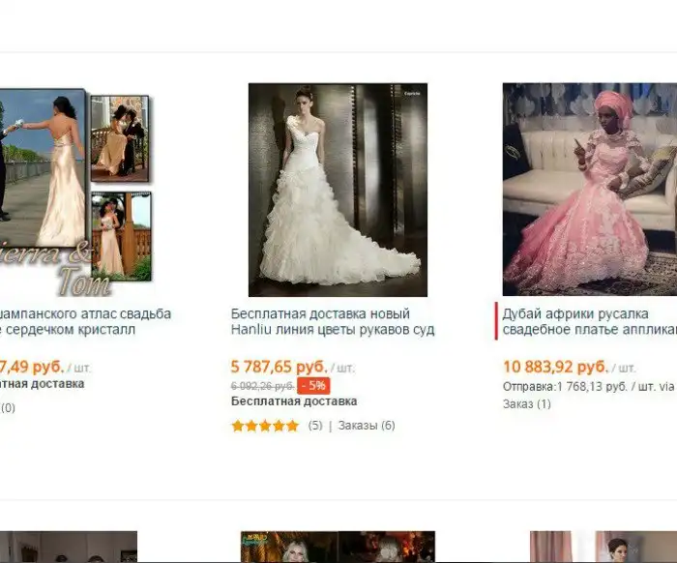Click the five-star rating icons under the Hanliu dress
The width and height of the screenshot is (677, 563).
(x=265, y=426)
